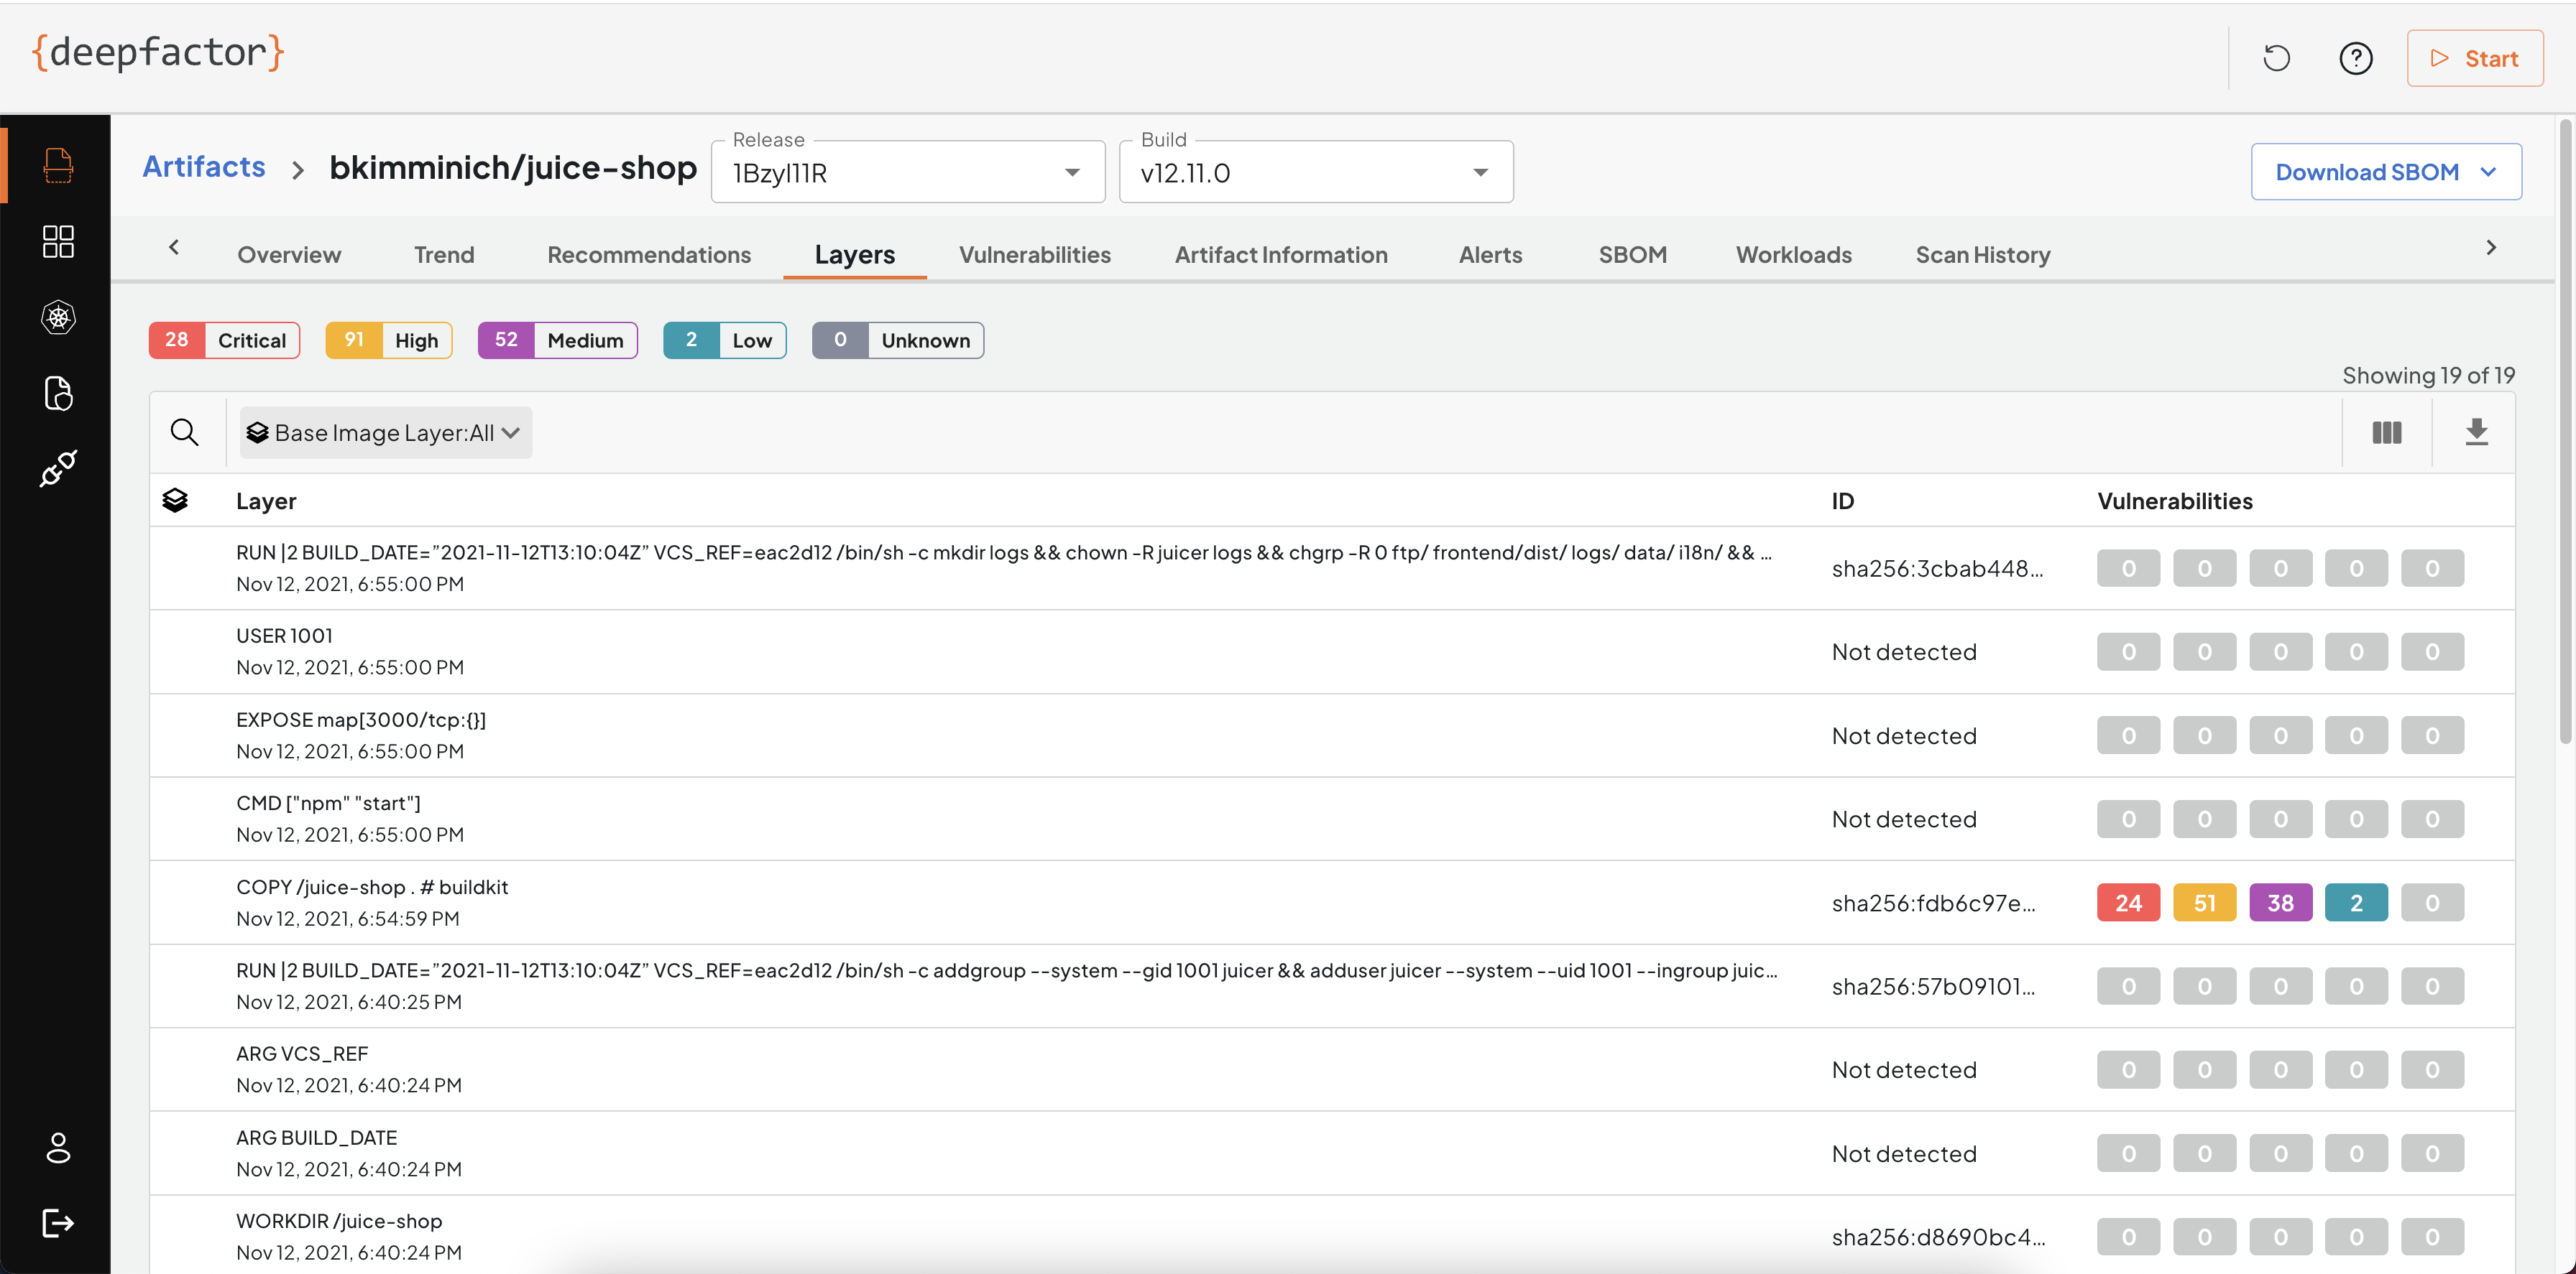Viewport: 2576px width, 1274px height.
Task: Select the RUN mkdir logs layer row
Action: point(1332,567)
